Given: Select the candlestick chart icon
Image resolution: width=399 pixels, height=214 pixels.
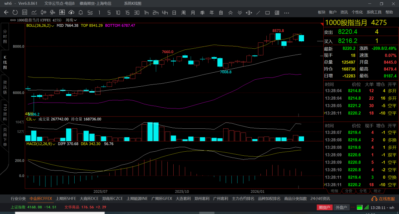Looking at the screenshot, I should 43,12.
